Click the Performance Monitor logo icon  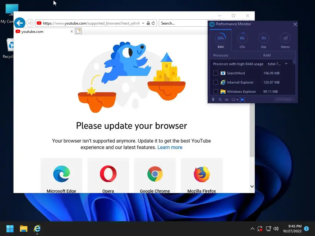coord(212,24)
